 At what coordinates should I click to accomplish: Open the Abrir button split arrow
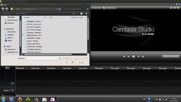pyautogui.click(x=73, y=62)
